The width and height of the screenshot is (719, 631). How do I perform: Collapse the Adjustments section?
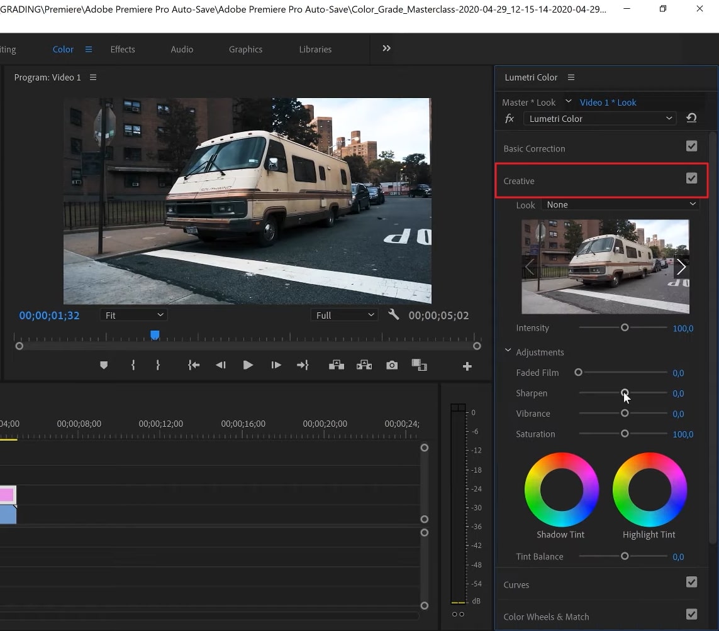coord(508,352)
